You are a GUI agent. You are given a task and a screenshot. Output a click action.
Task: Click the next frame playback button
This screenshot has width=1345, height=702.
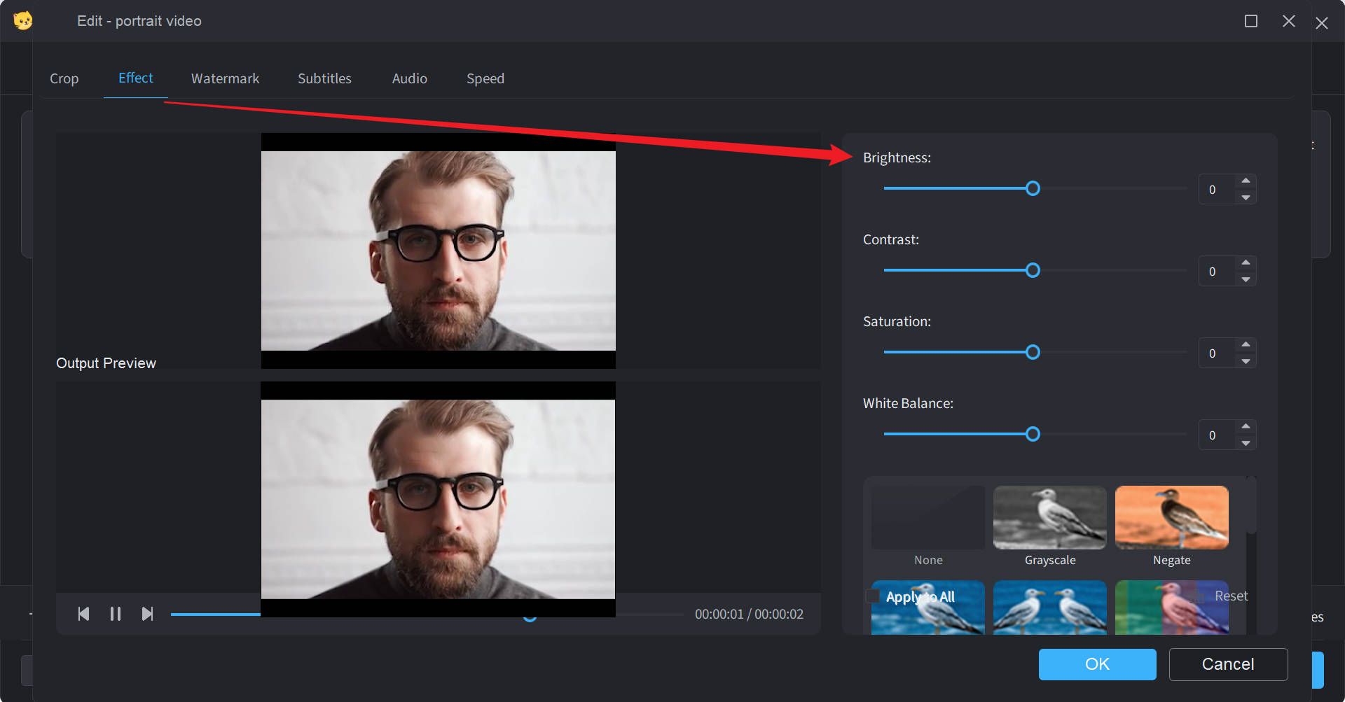point(147,614)
